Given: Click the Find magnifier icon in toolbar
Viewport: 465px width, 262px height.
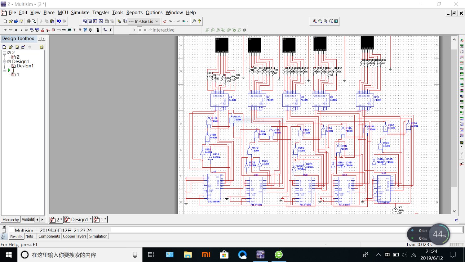Looking at the screenshot, I should click(x=194, y=21).
